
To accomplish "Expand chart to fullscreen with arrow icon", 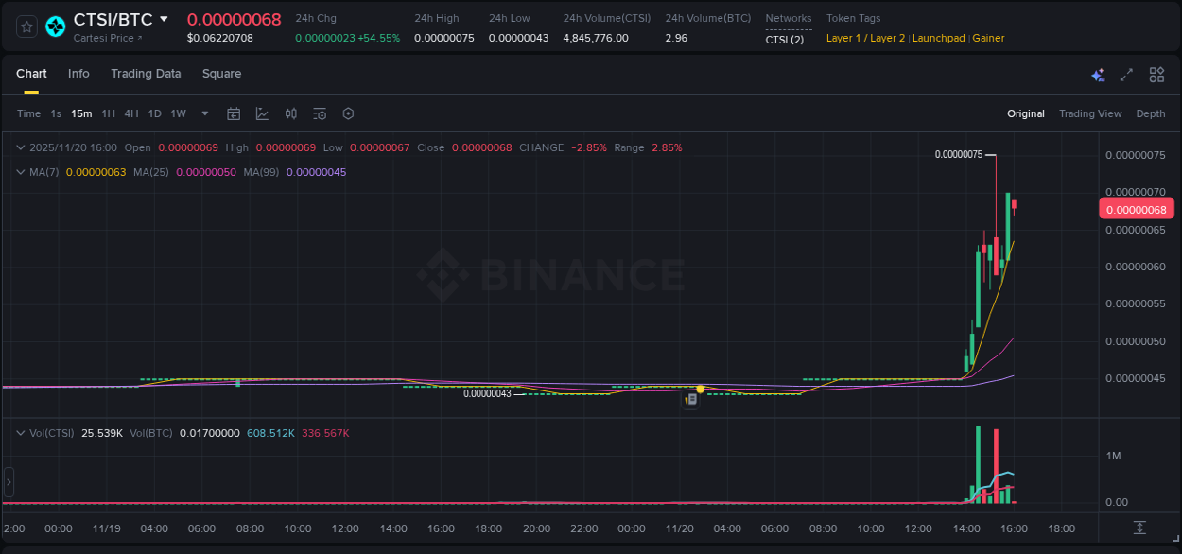I will (x=1127, y=74).
